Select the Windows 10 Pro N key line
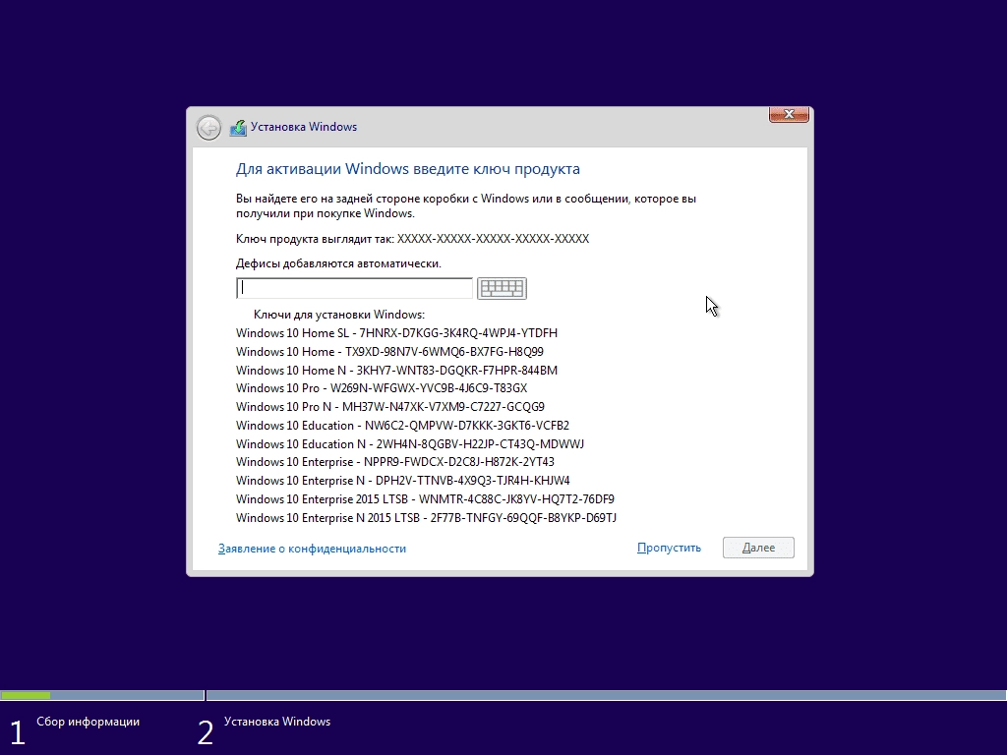Screen dimensions: 1007x755 pos(389,407)
